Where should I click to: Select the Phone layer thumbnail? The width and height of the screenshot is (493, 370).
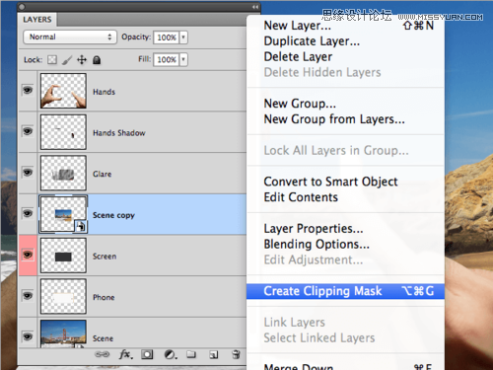63,296
